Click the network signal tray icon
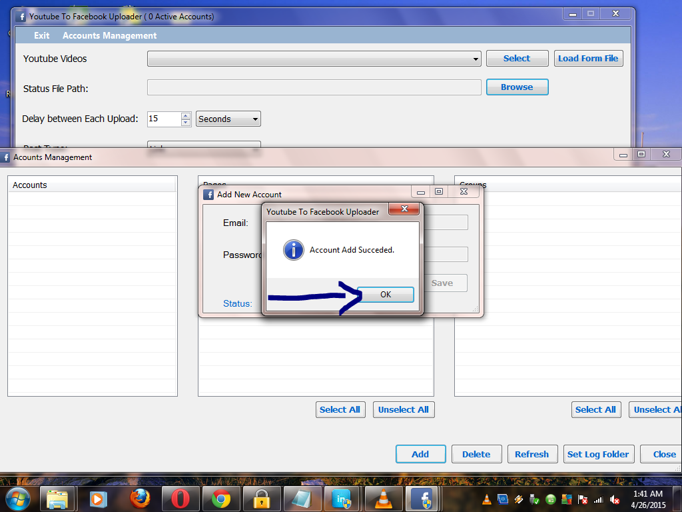This screenshot has height=512, width=682. pos(599,499)
